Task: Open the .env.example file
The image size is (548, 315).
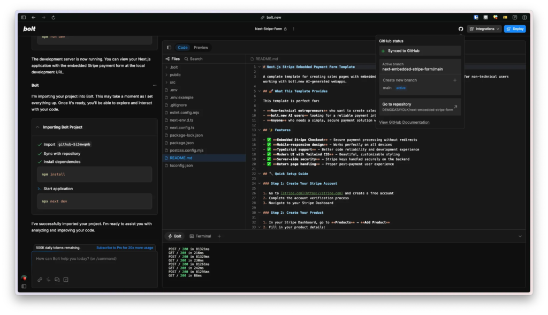Action: [181, 97]
